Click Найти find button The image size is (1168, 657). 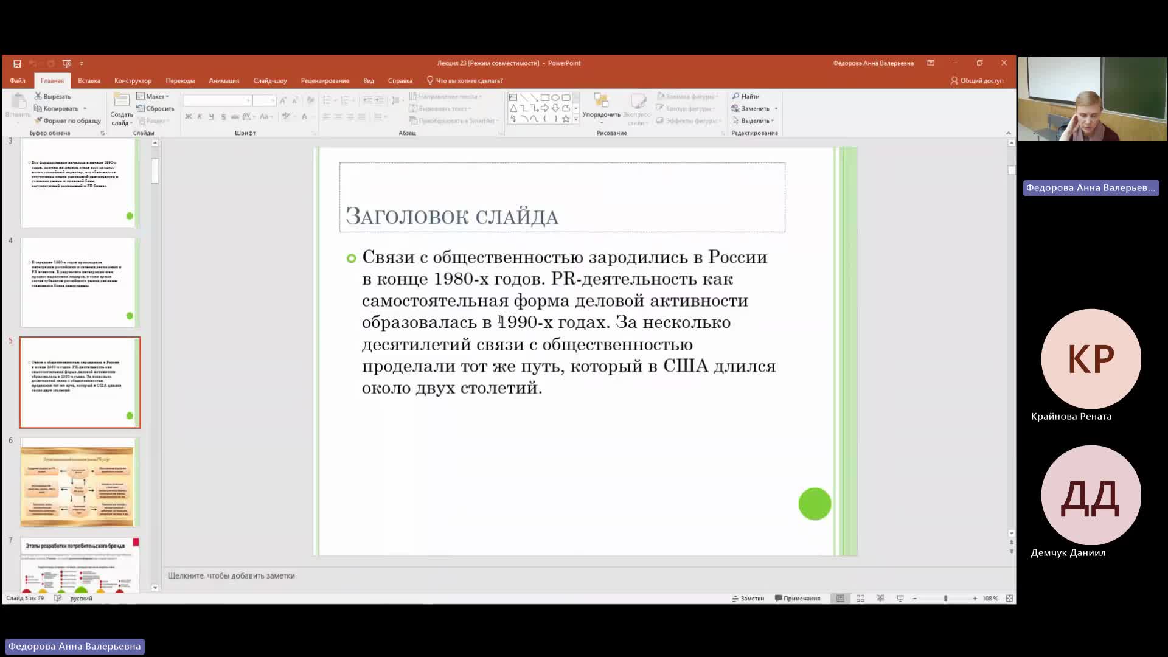[746, 96]
